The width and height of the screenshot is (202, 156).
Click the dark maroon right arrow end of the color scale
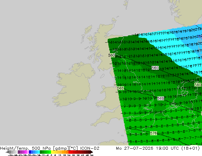pos(91,152)
